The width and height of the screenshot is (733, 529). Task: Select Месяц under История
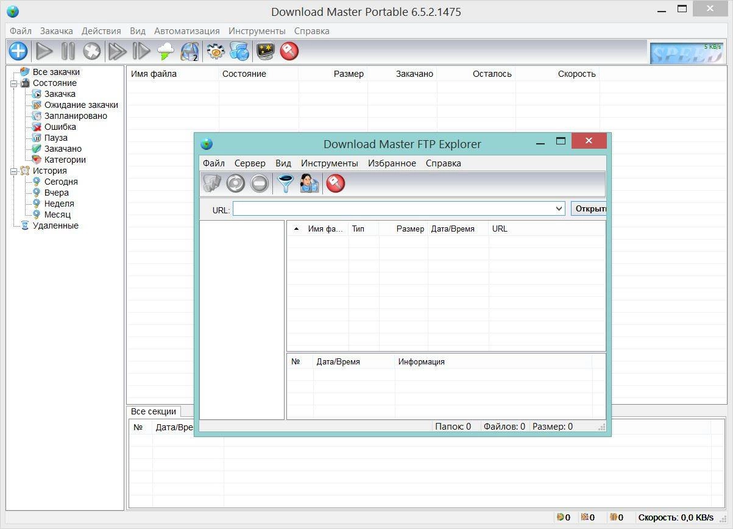point(57,215)
